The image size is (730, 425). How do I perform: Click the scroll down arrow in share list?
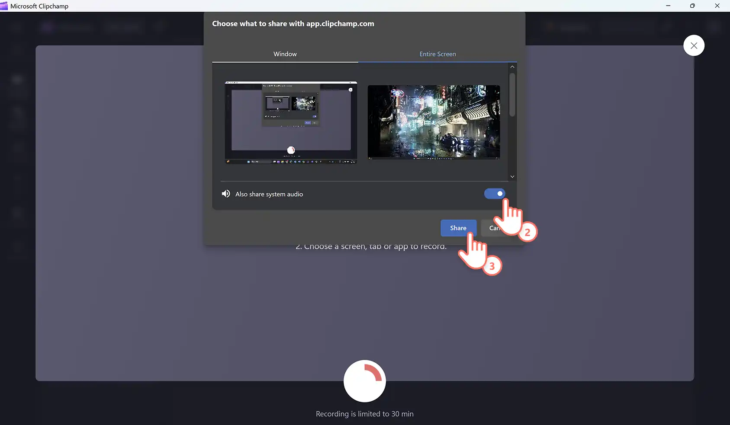(512, 176)
